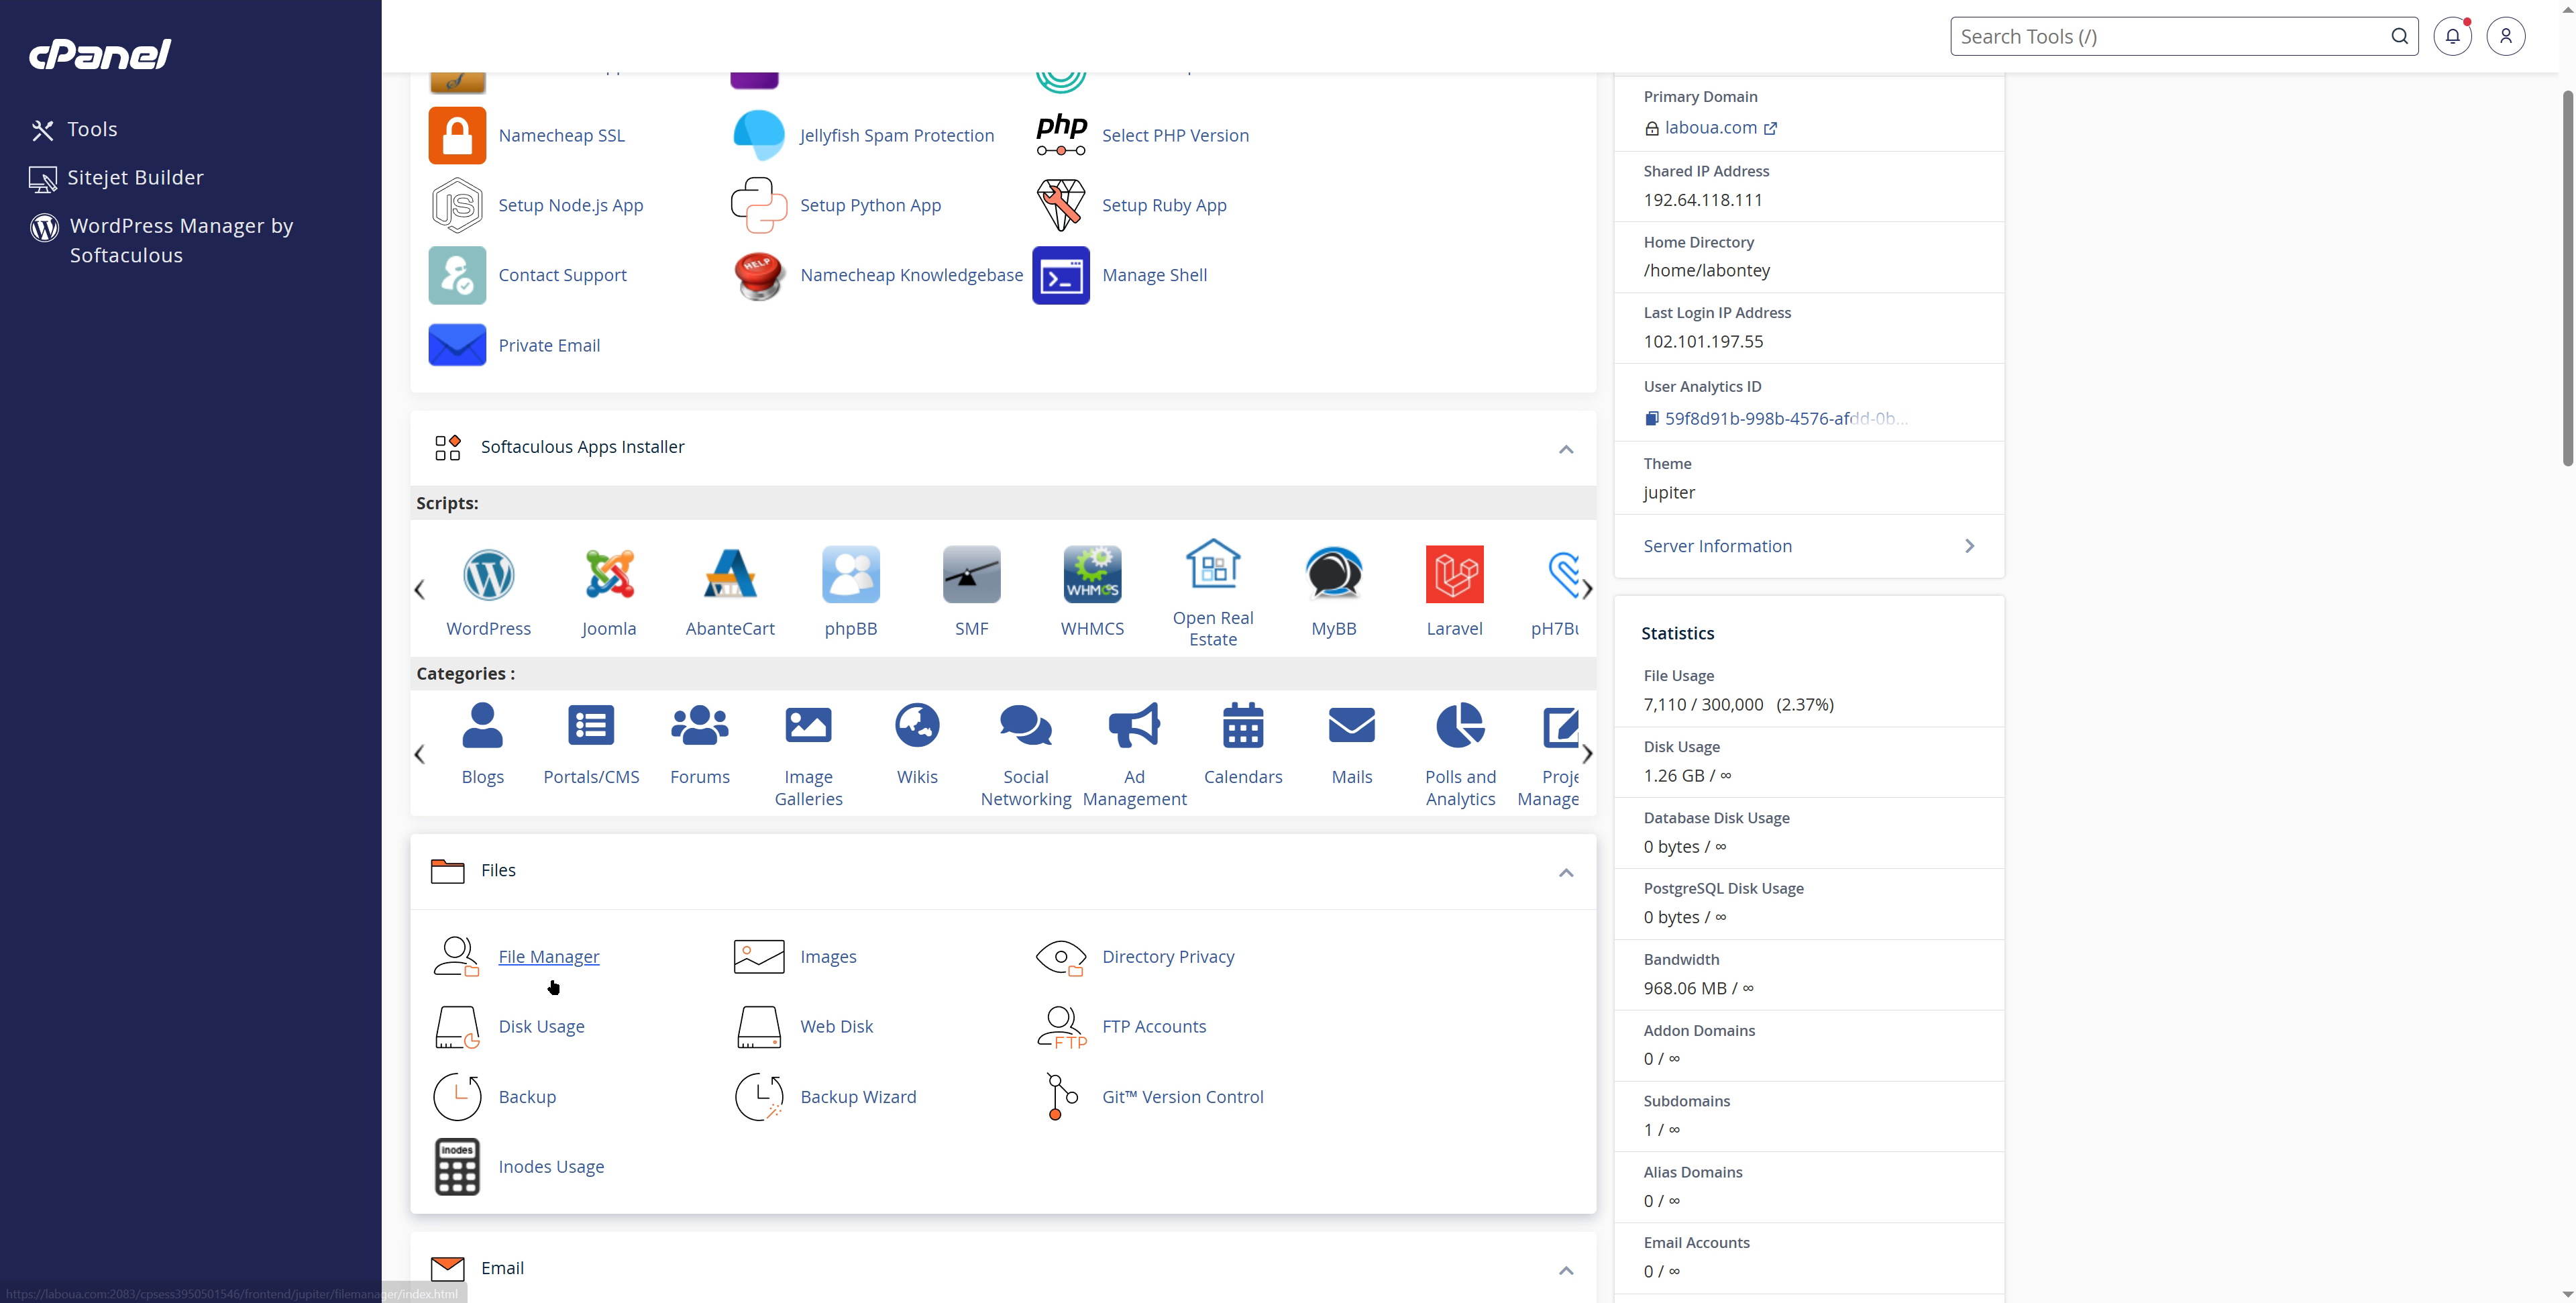This screenshot has height=1303, width=2576.
Task: Click the cPanel logo
Action: pyautogui.click(x=100, y=54)
